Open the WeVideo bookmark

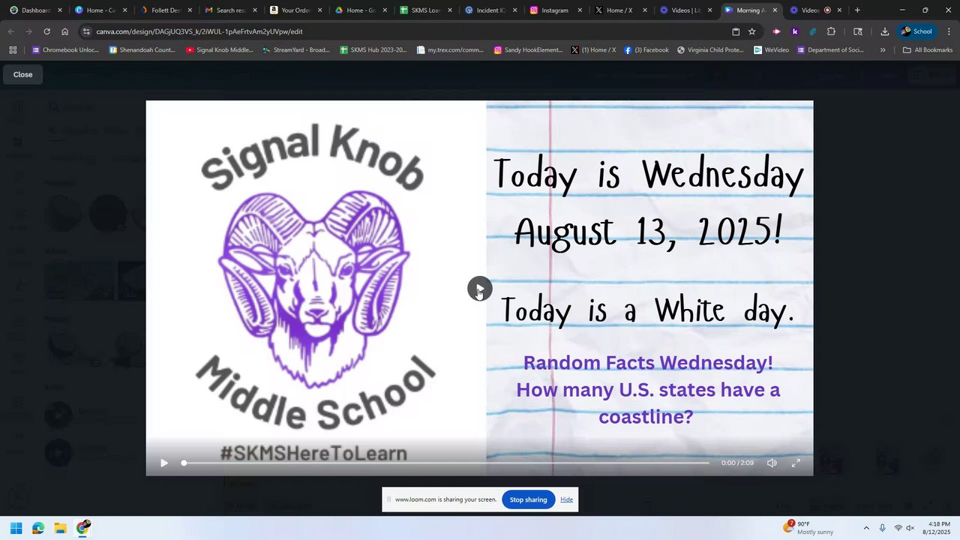tap(772, 50)
